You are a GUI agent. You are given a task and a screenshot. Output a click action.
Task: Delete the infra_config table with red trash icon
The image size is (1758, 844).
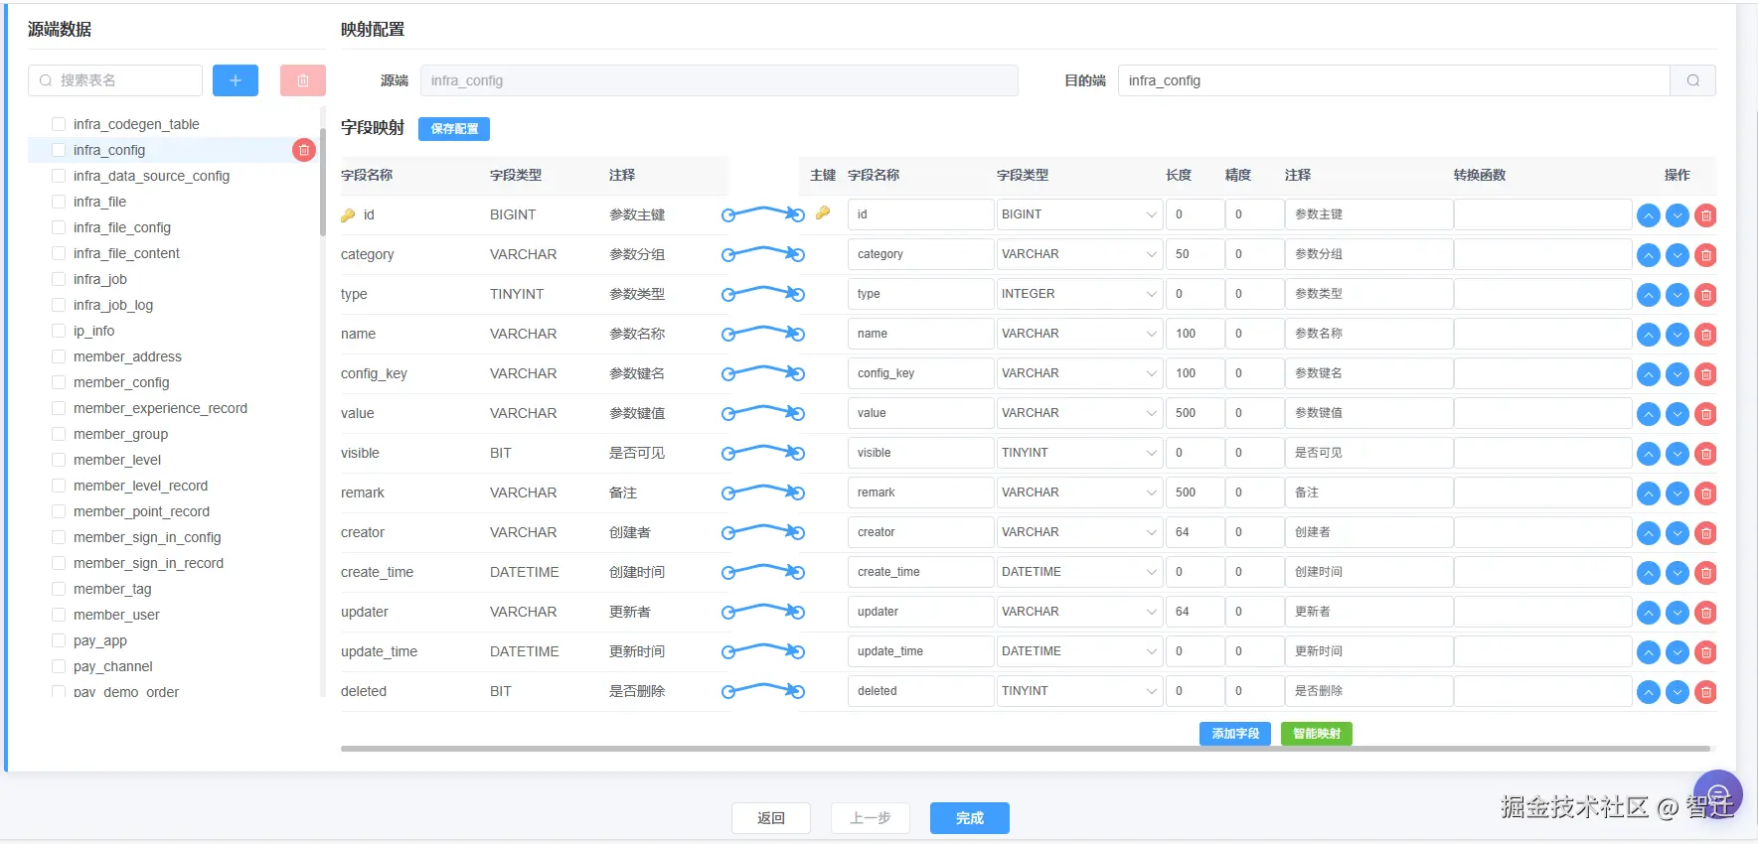tap(304, 150)
